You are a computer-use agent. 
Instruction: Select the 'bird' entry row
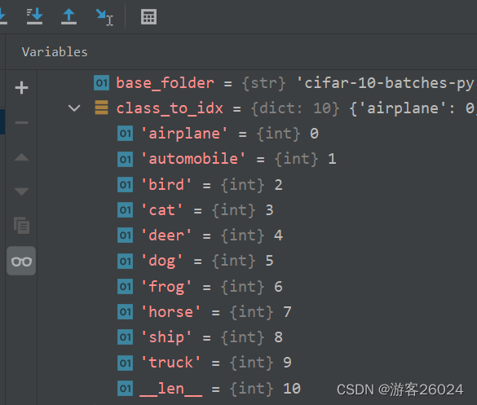pos(257,184)
